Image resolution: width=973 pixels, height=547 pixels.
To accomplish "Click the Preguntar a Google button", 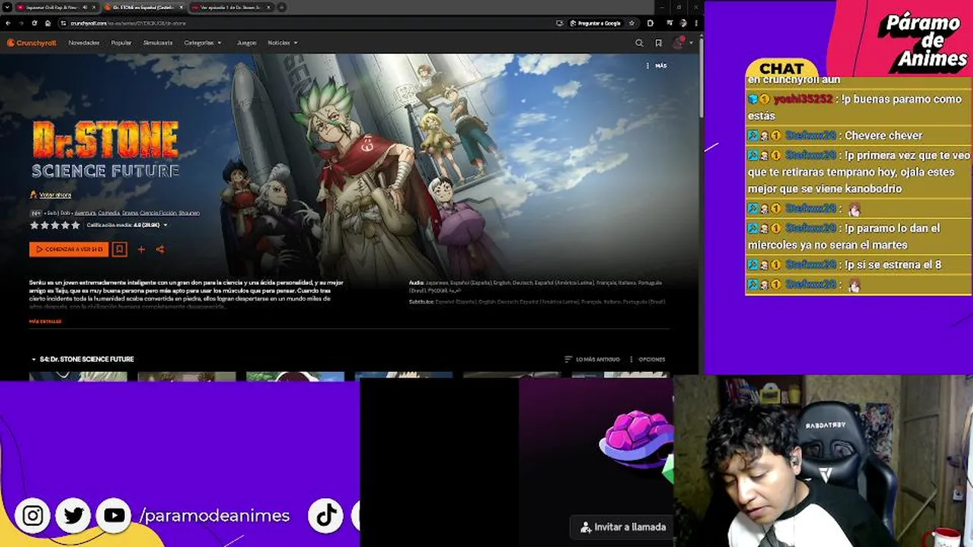I will tap(595, 23).
